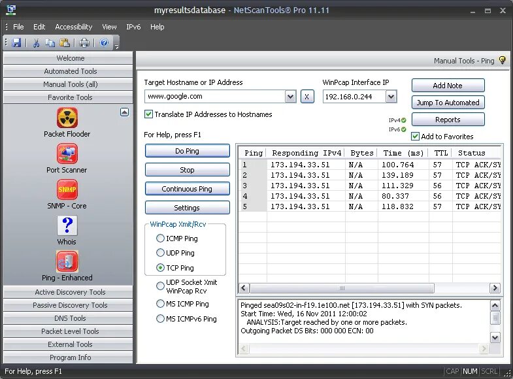Expand the Packet Level Tools section

pyautogui.click(x=68, y=331)
